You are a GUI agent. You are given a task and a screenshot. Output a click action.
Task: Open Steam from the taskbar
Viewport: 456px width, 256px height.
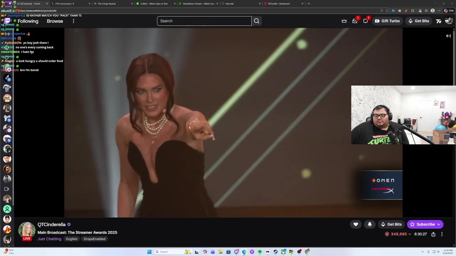[x=275, y=252]
